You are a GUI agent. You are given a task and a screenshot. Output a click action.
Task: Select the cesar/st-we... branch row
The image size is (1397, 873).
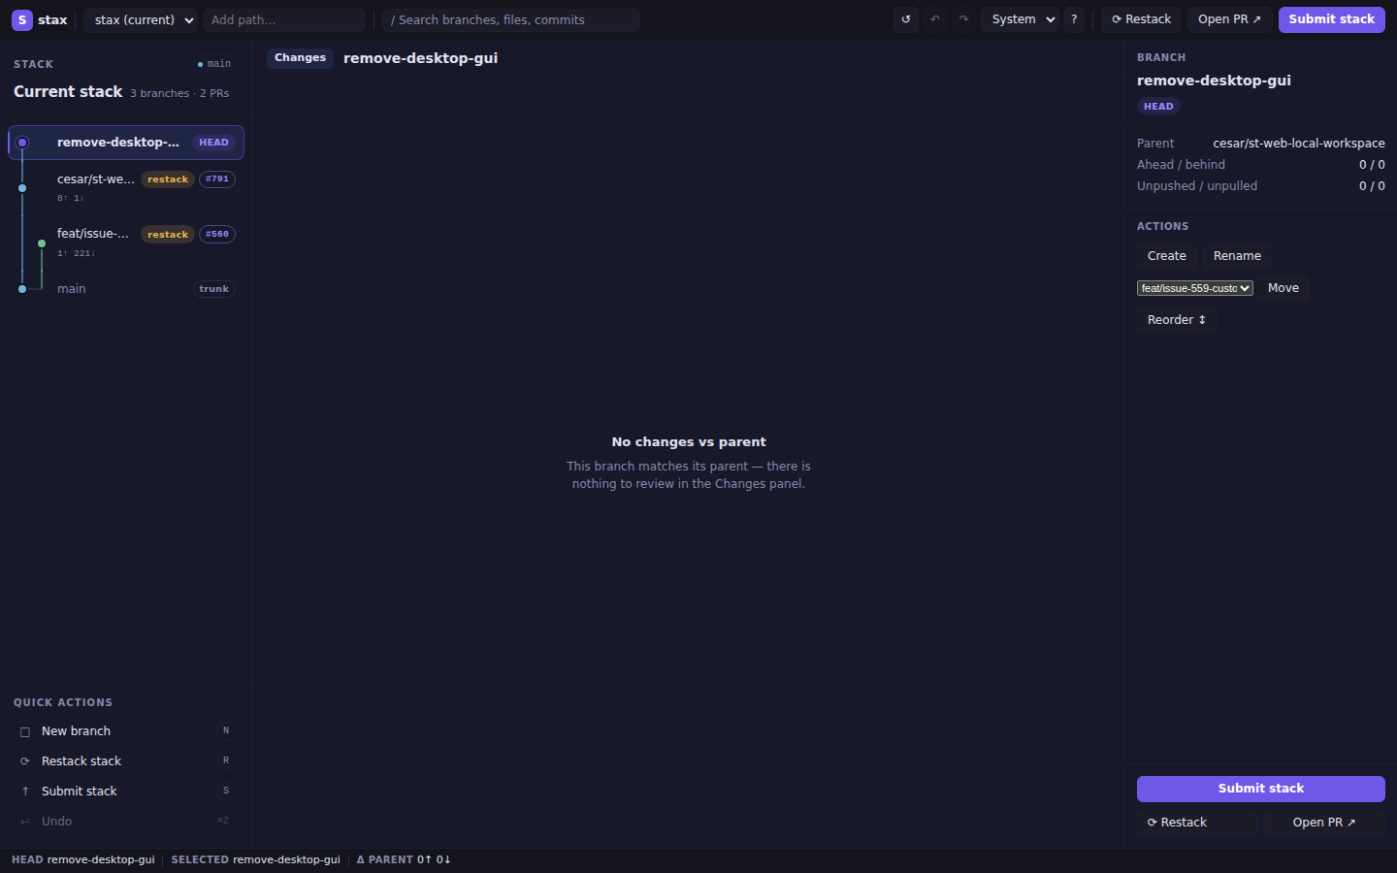pyautogui.click(x=126, y=186)
